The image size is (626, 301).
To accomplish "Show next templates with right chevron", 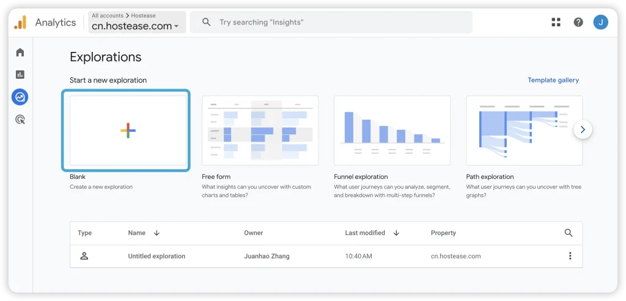I will 583,129.
